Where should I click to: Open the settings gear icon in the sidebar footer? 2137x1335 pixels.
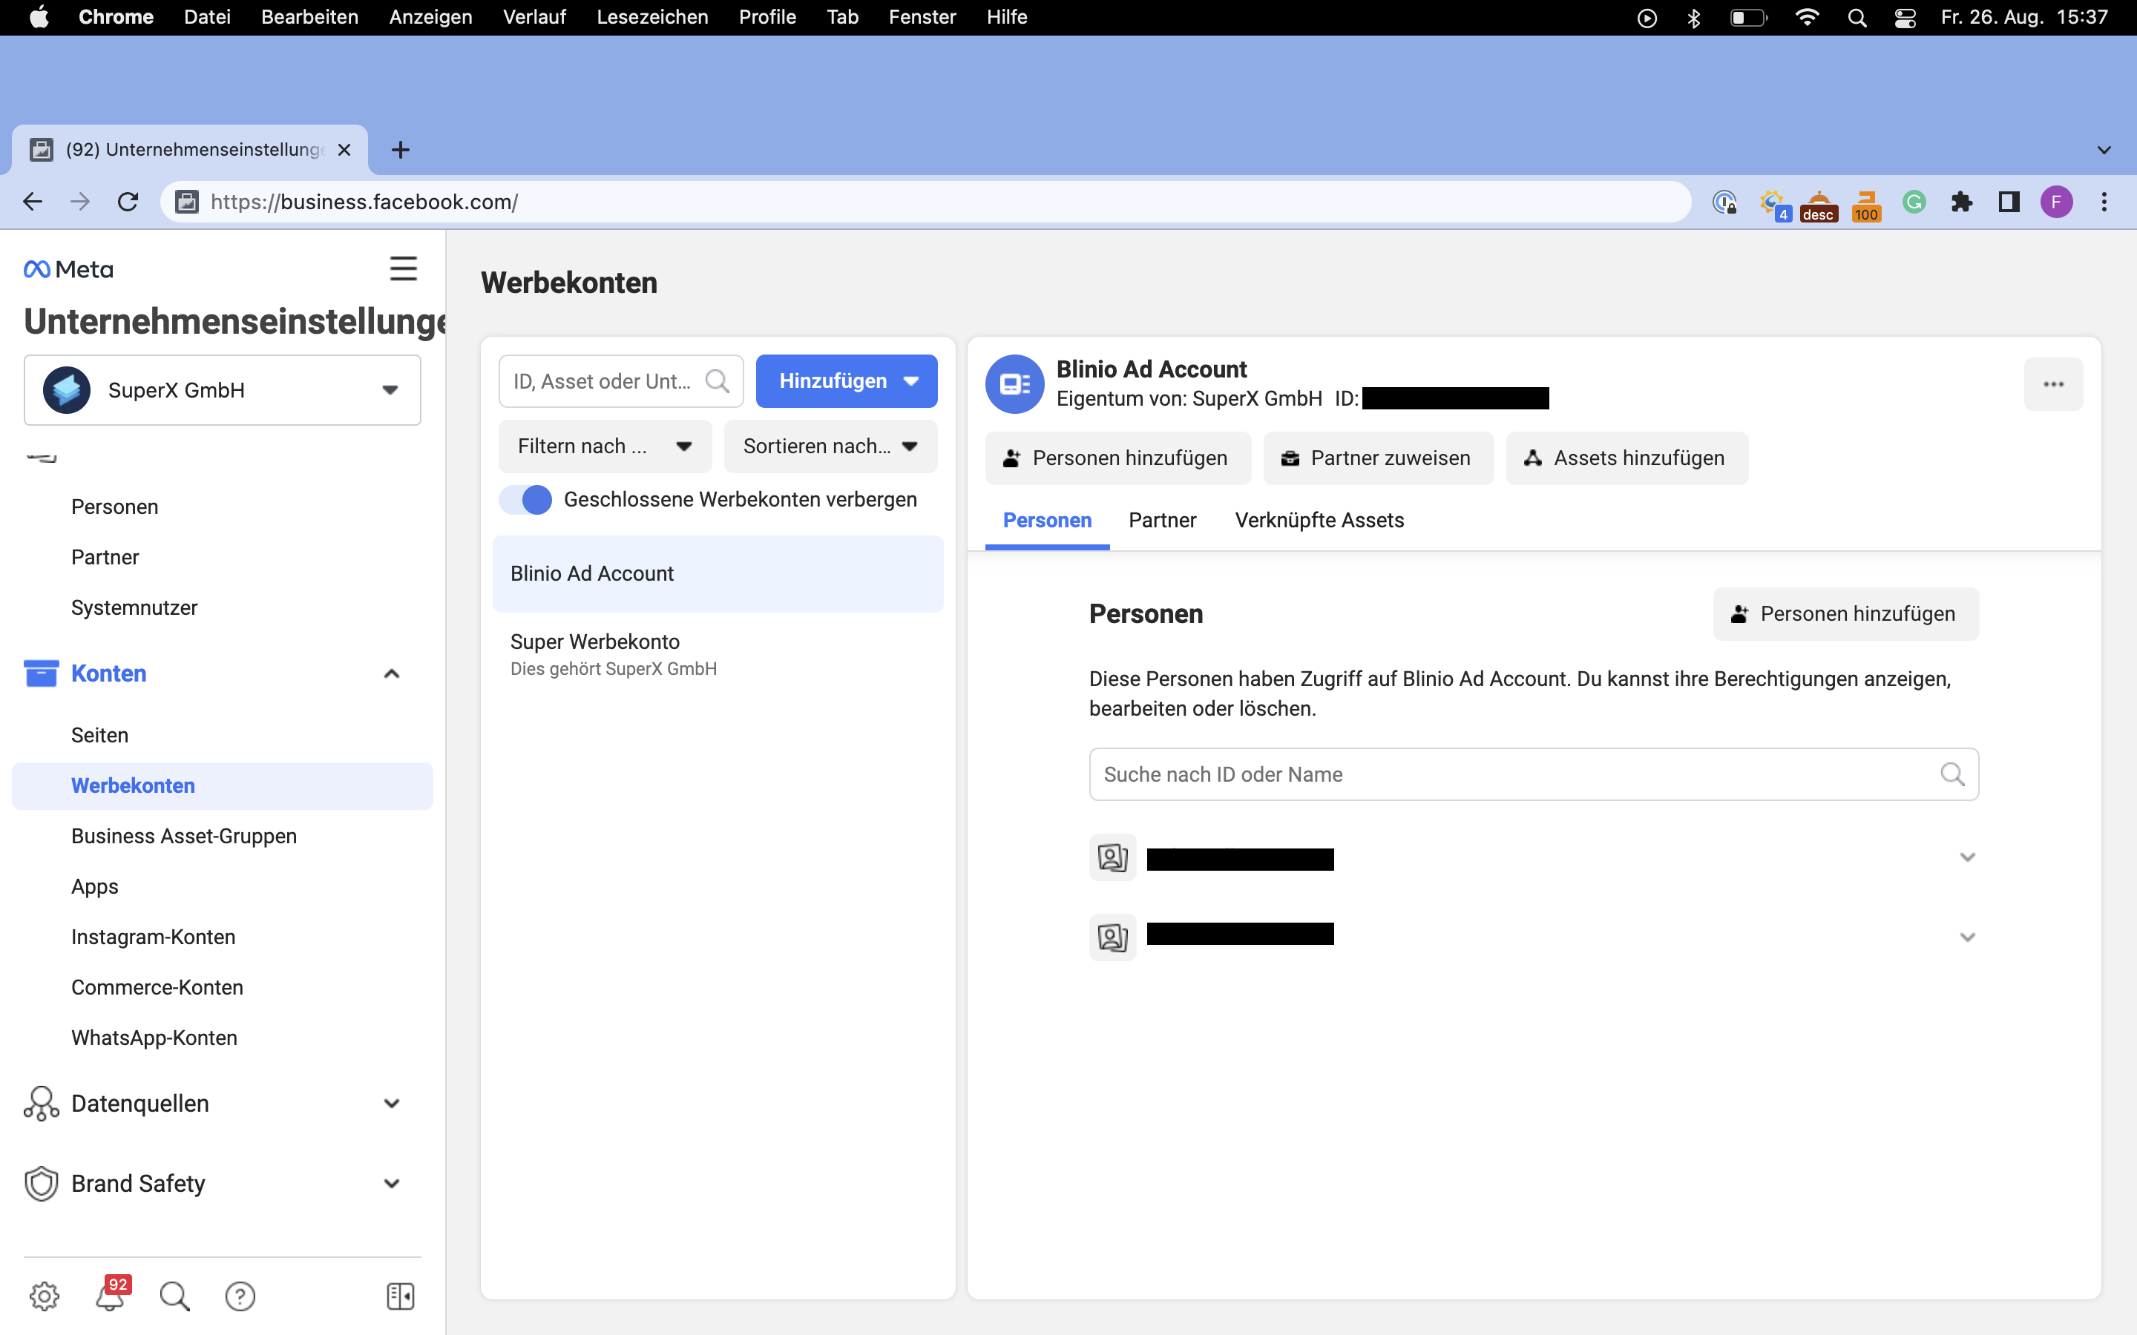[45, 1295]
